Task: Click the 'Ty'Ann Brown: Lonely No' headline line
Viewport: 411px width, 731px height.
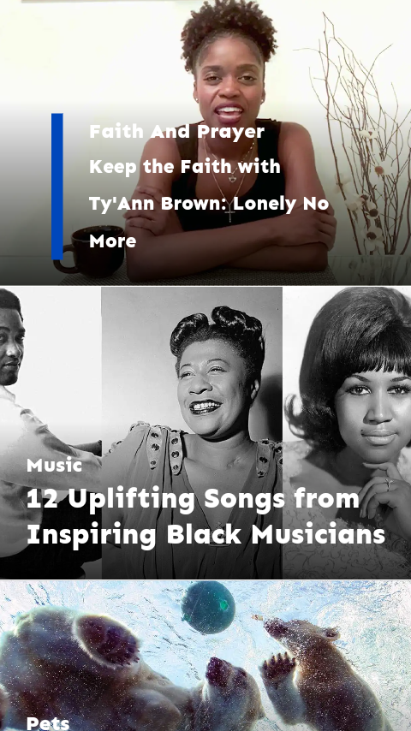Action: tap(209, 204)
